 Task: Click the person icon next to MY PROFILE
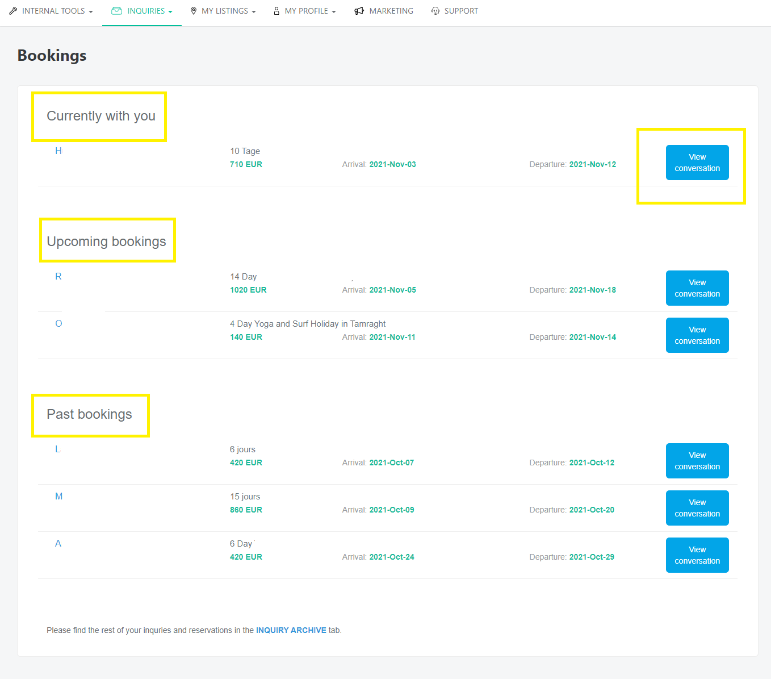click(276, 10)
